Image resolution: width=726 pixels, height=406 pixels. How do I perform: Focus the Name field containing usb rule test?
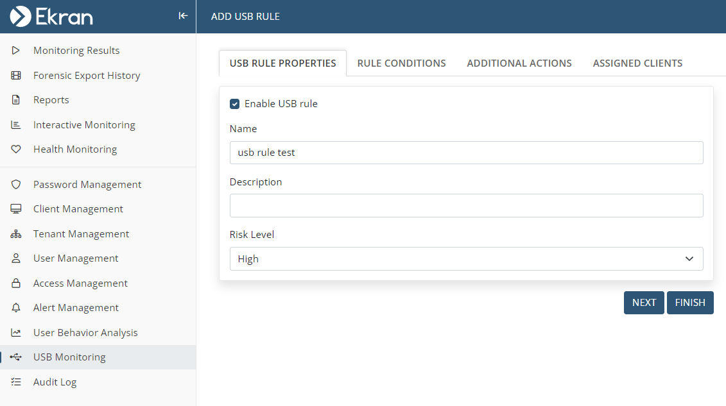pyautogui.click(x=466, y=153)
